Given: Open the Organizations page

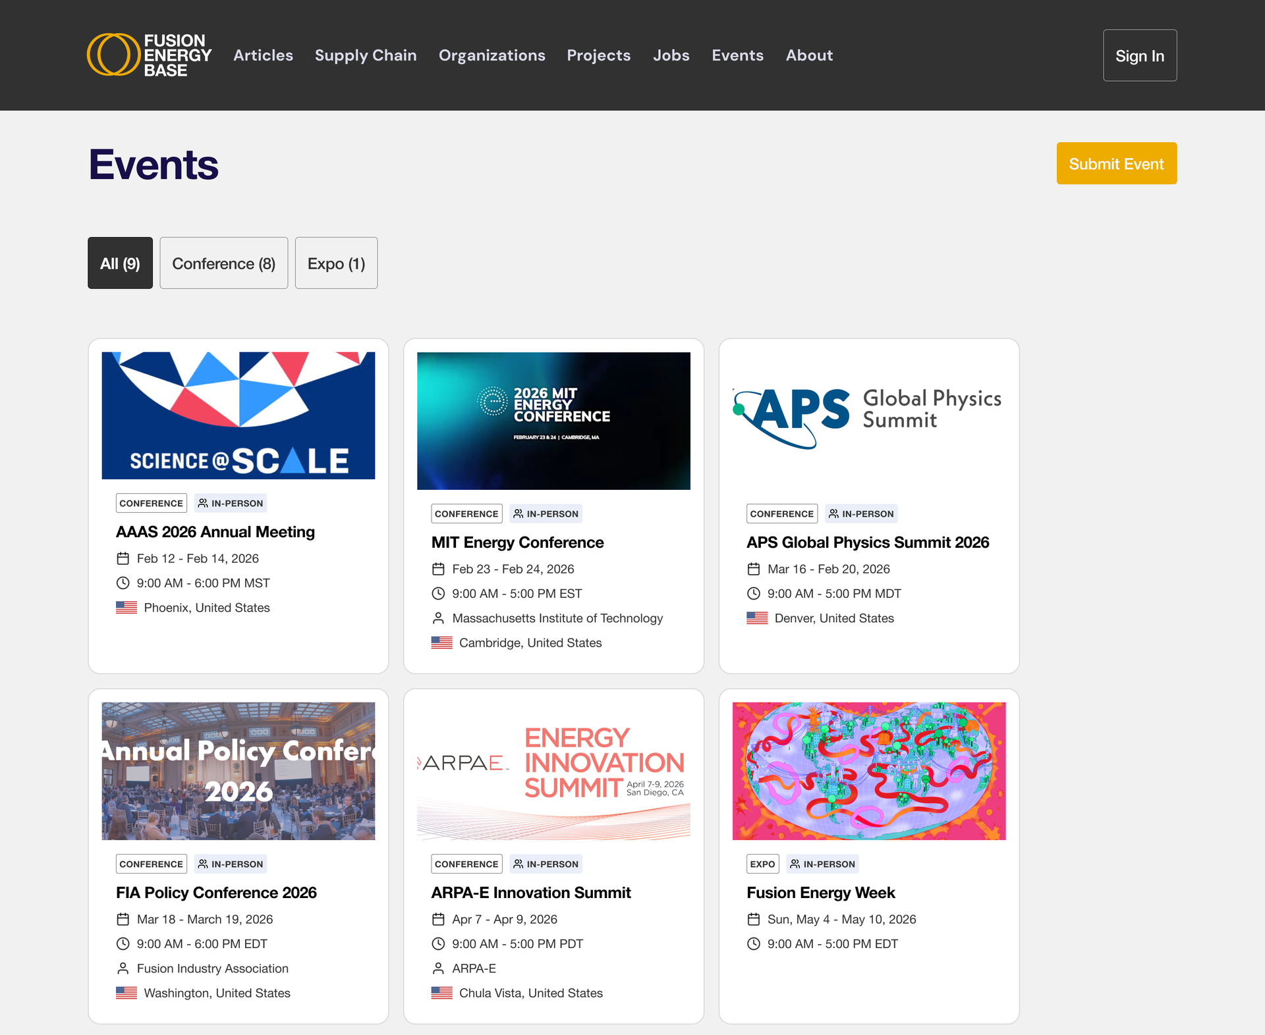Looking at the screenshot, I should tap(492, 55).
